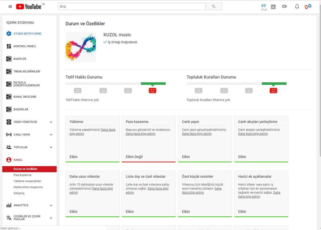Open the channel stats bar-chart icon
Viewport: 321px width, 230px height.
[273, 7]
